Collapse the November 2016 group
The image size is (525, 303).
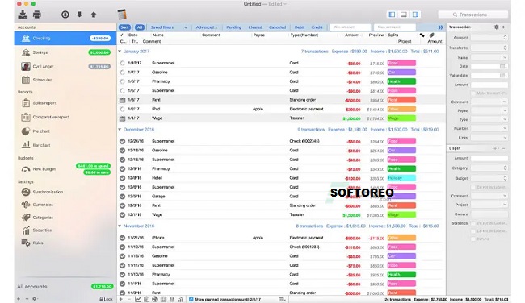pyautogui.click(x=120, y=226)
